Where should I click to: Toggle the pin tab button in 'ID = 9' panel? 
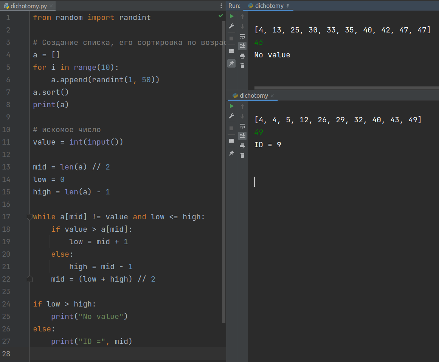coord(231,153)
